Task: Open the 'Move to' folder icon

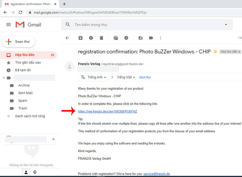Action: [141, 38]
